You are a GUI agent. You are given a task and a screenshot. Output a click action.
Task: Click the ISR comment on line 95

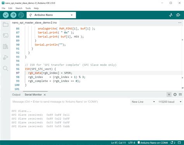[71, 65]
